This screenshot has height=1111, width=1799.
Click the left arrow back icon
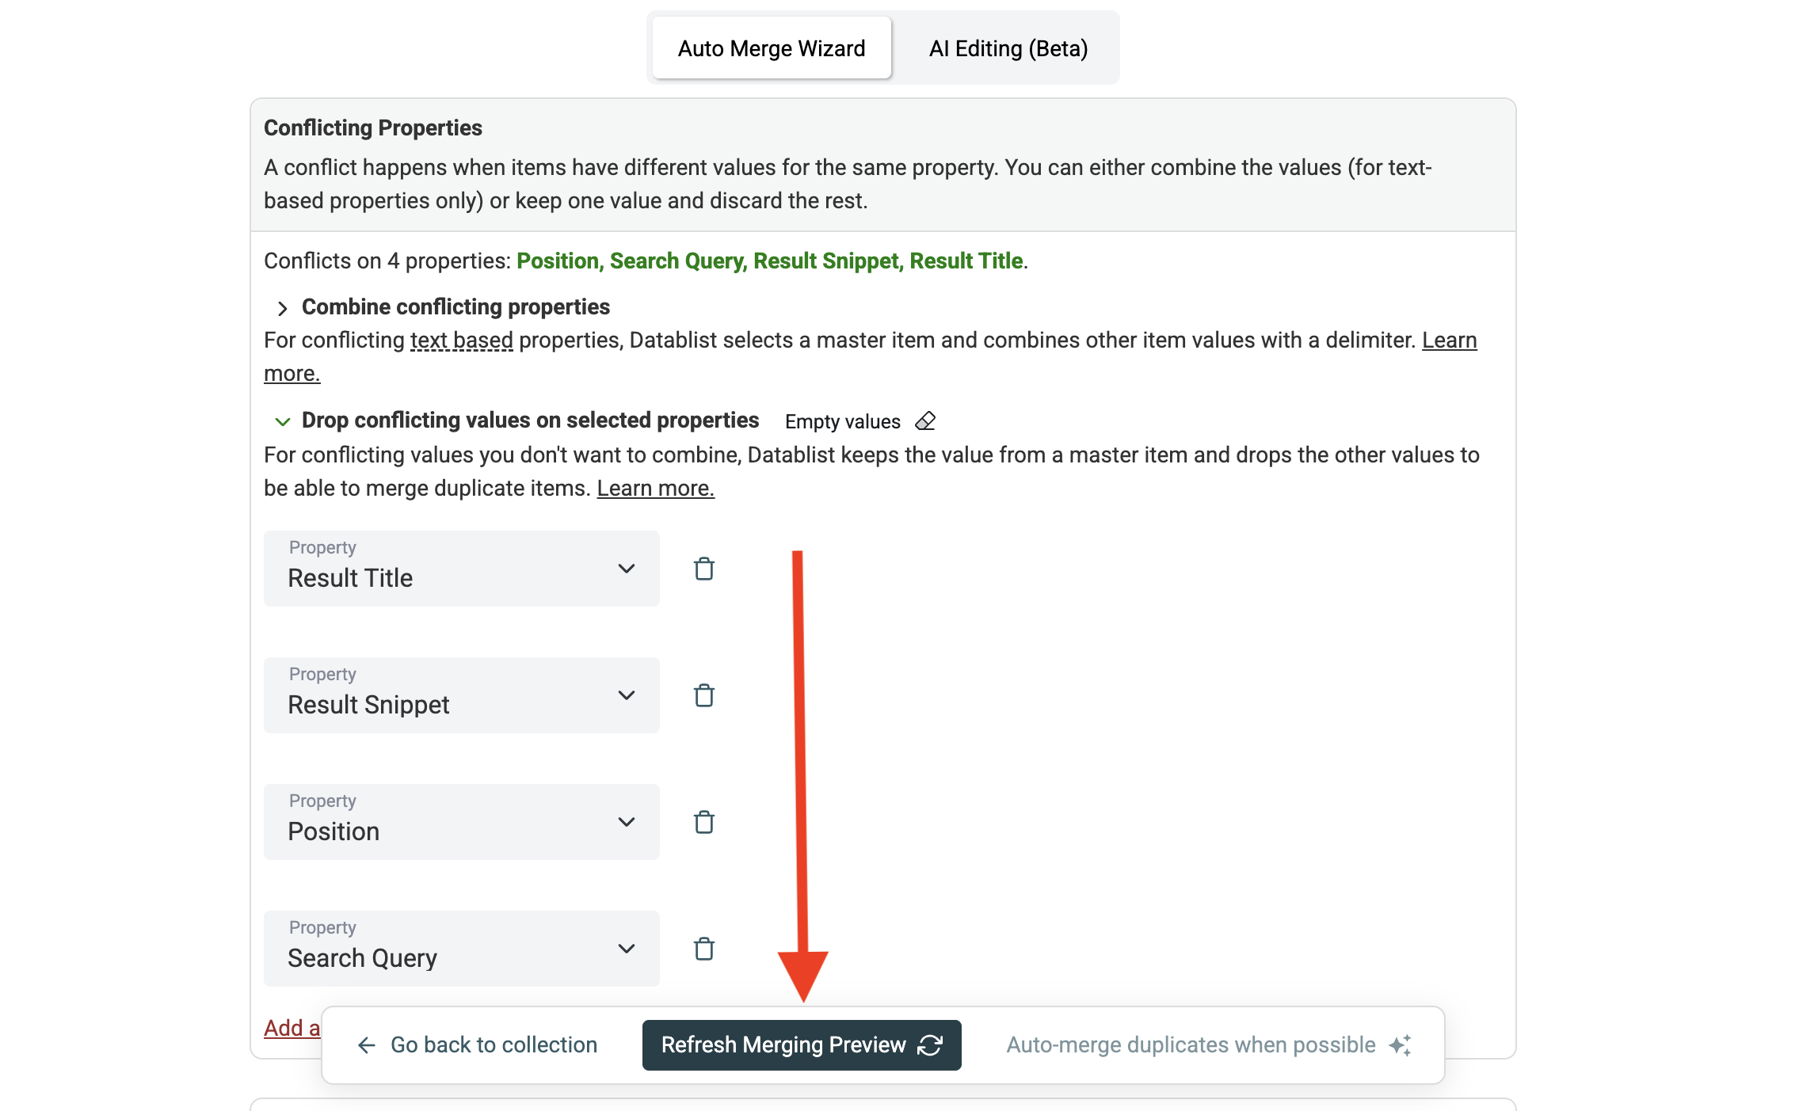(x=366, y=1045)
